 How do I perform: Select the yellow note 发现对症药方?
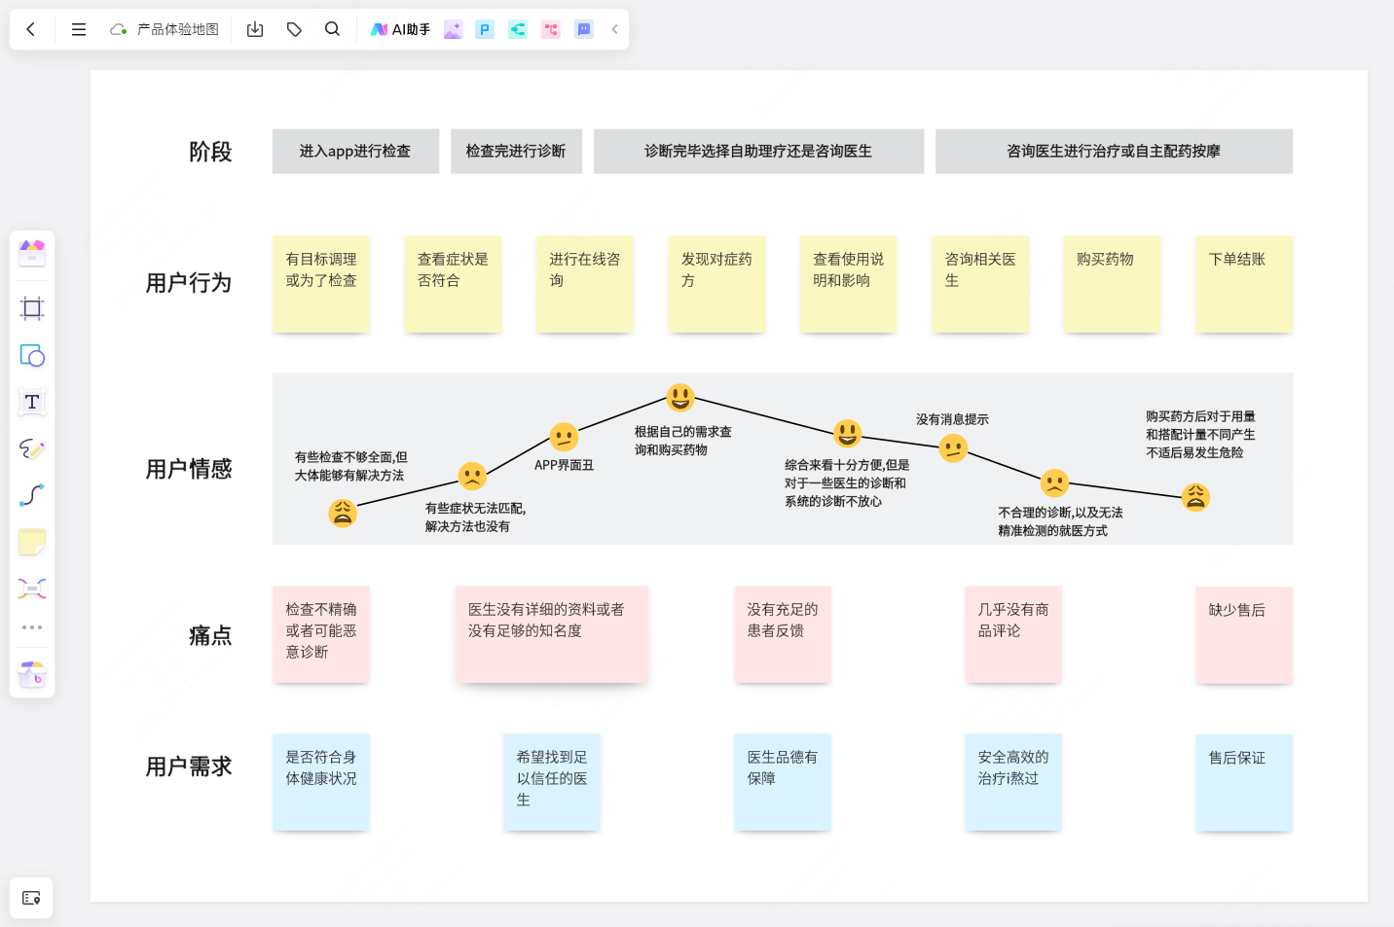point(716,284)
